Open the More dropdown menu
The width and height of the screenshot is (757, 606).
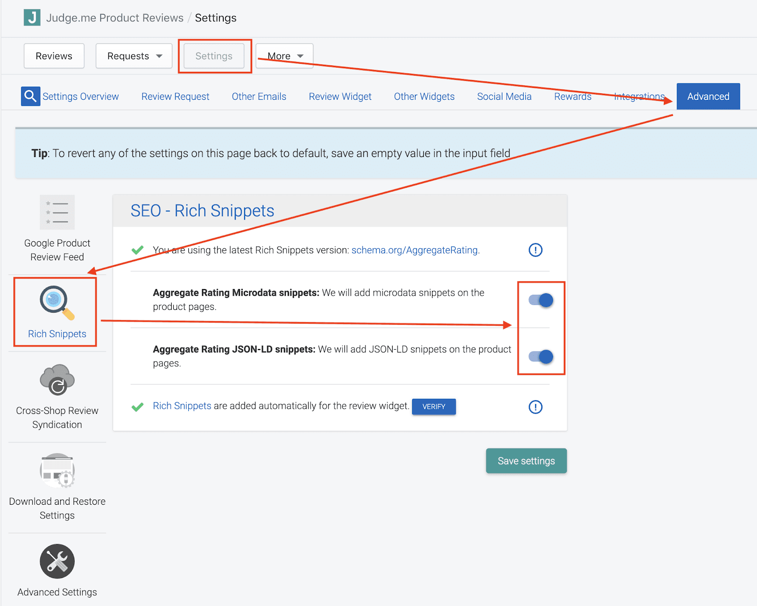click(284, 56)
